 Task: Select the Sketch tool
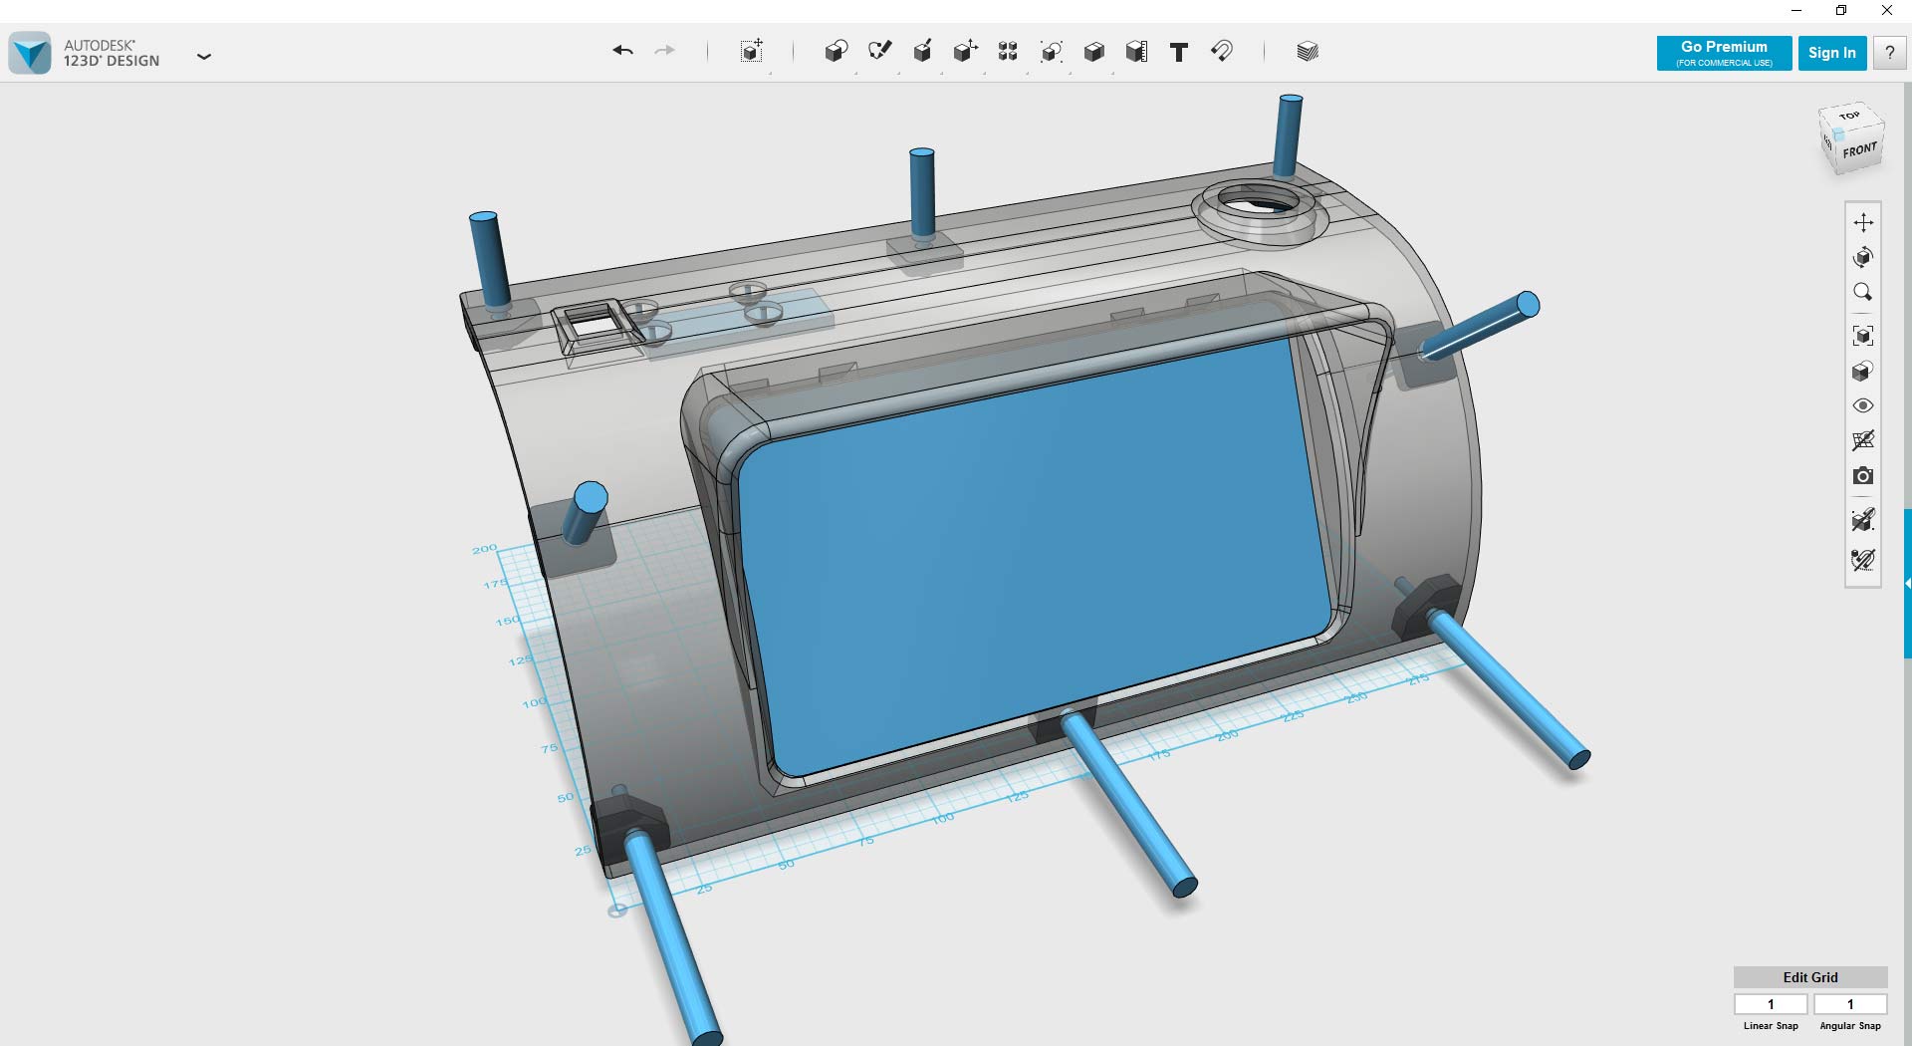point(880,52)
